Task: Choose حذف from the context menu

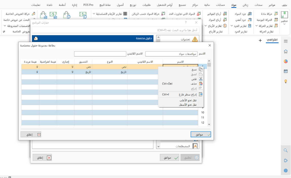Action: pyautogui.click(x=181, y=84)
